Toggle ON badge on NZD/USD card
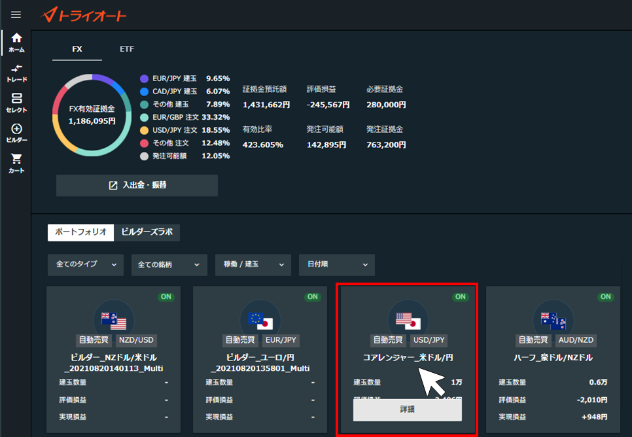 [166, 297]
